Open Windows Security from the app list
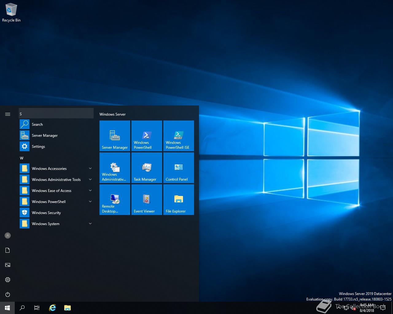Image resolution: width=393 pixels, height=314 pixels. [56, 213]
